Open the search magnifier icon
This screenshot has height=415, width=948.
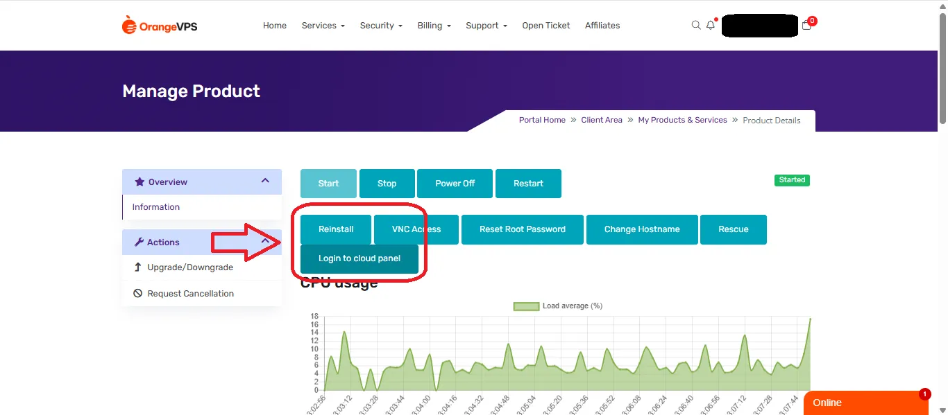point(695,25)
